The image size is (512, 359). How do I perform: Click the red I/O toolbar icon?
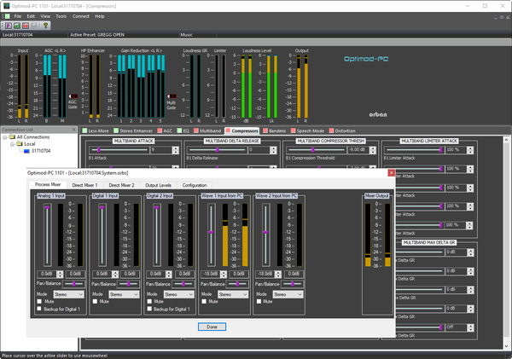click(26, 26)
